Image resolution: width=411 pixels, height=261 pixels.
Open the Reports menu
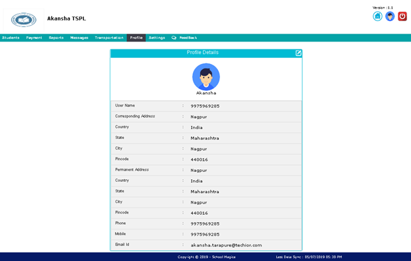pyautogui.click(x=56, y=38)
